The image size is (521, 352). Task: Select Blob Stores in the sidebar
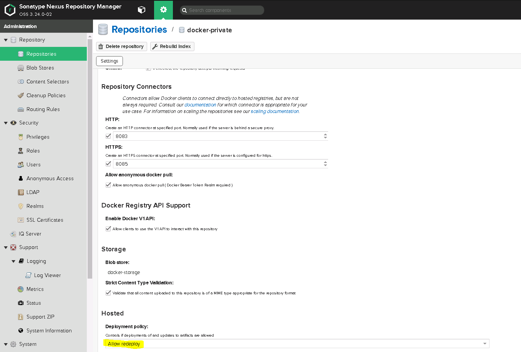pos(43,68)
